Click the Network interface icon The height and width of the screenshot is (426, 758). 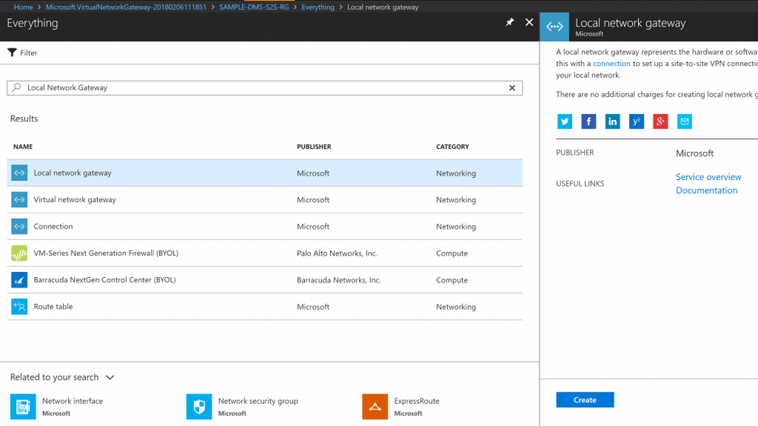point(23,407)
